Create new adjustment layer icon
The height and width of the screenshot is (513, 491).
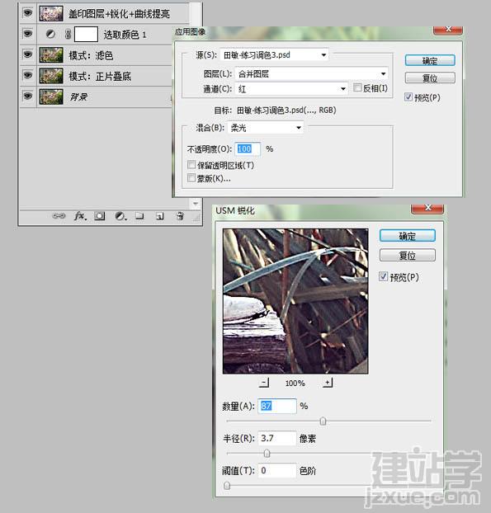pos(120,216)
